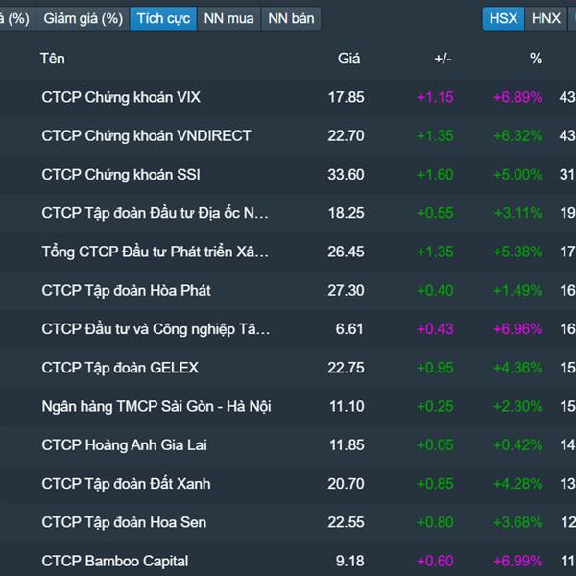Click the +0.25 change value
Screen dimensions: 576x576
pos(435,407)
